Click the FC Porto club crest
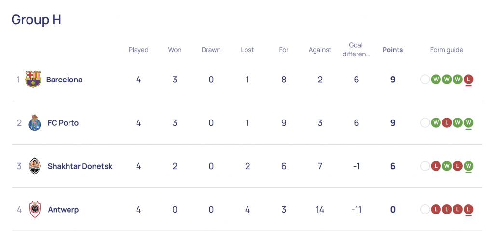This screenshot has width=494, height=241. (x=35, y=123)
